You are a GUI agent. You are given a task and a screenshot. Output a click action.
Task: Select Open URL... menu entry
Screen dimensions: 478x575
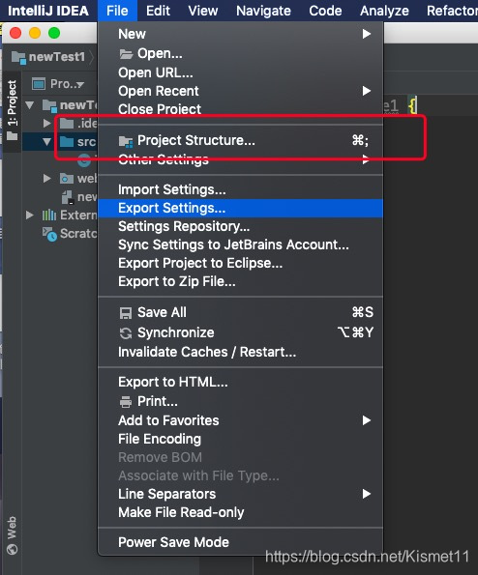tap(241, 72)
